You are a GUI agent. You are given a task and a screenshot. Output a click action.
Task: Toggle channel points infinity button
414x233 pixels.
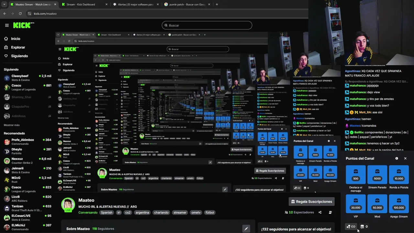pos(351,227)
